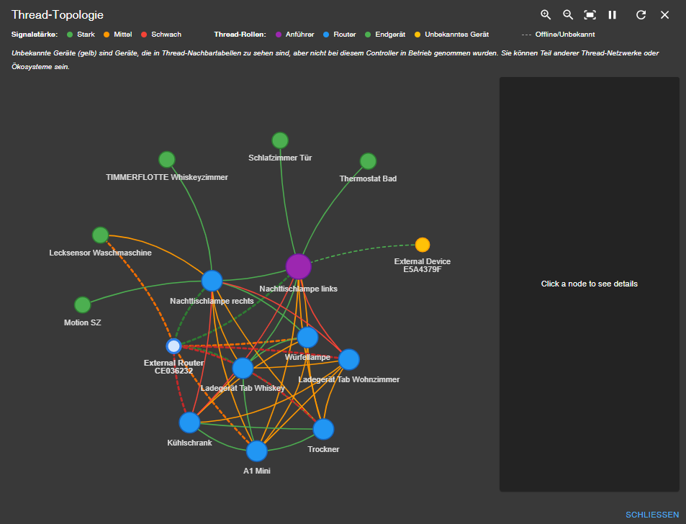Refresh the Thread topology
Image resolution: width=686 pixels, height=524 pixels.
[641, 15]
